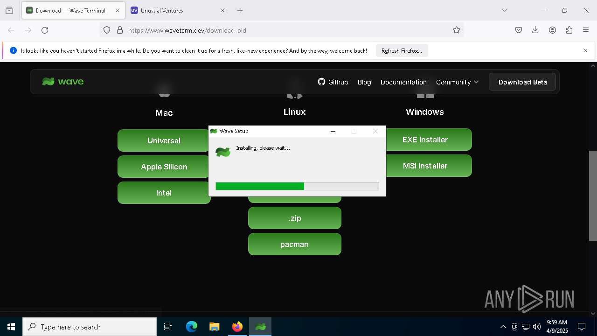Open File Explorer from taskbar
This screenshot has height=336, width=597.
tap(214, 327)
